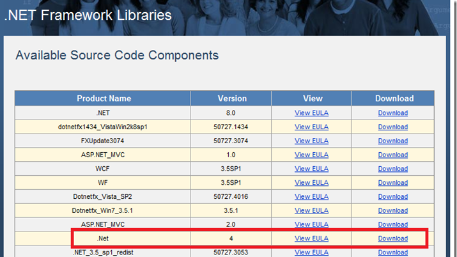Screen dimensions: 457x257
Task: Download WCF 3.5SP1 source
Action: pyautogui.click(x=393, y=169)
